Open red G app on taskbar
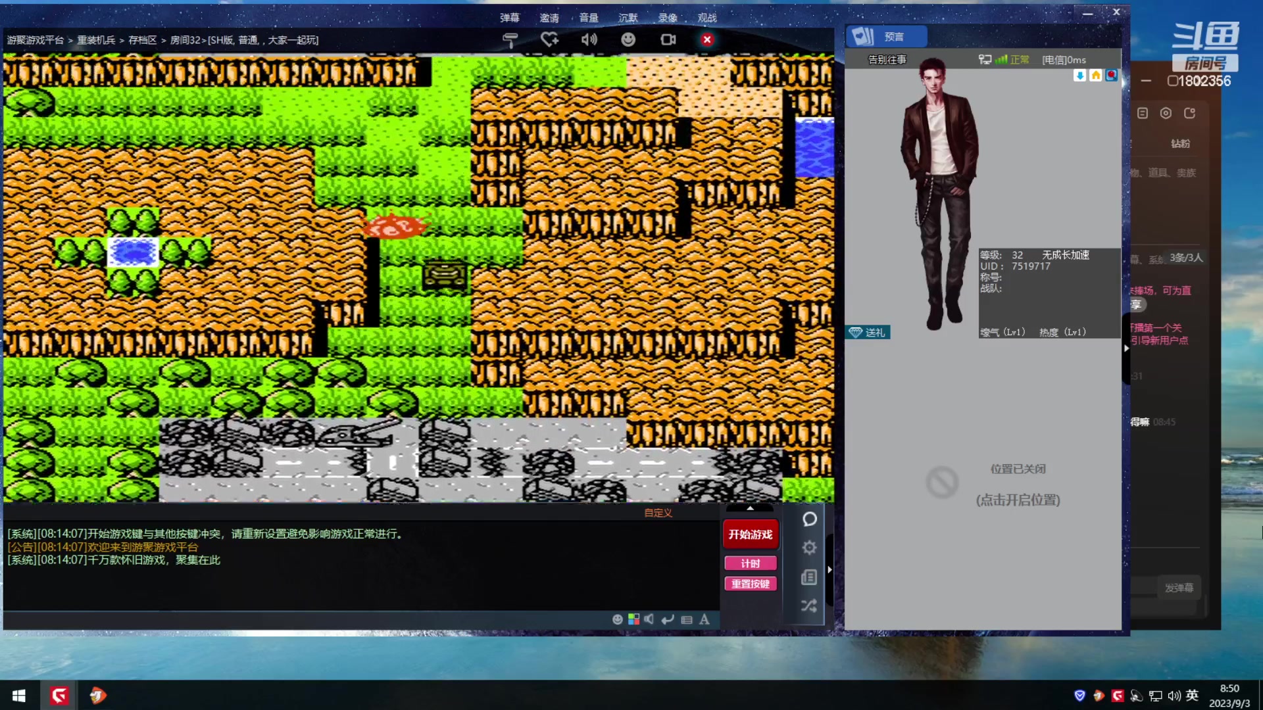 59,696
